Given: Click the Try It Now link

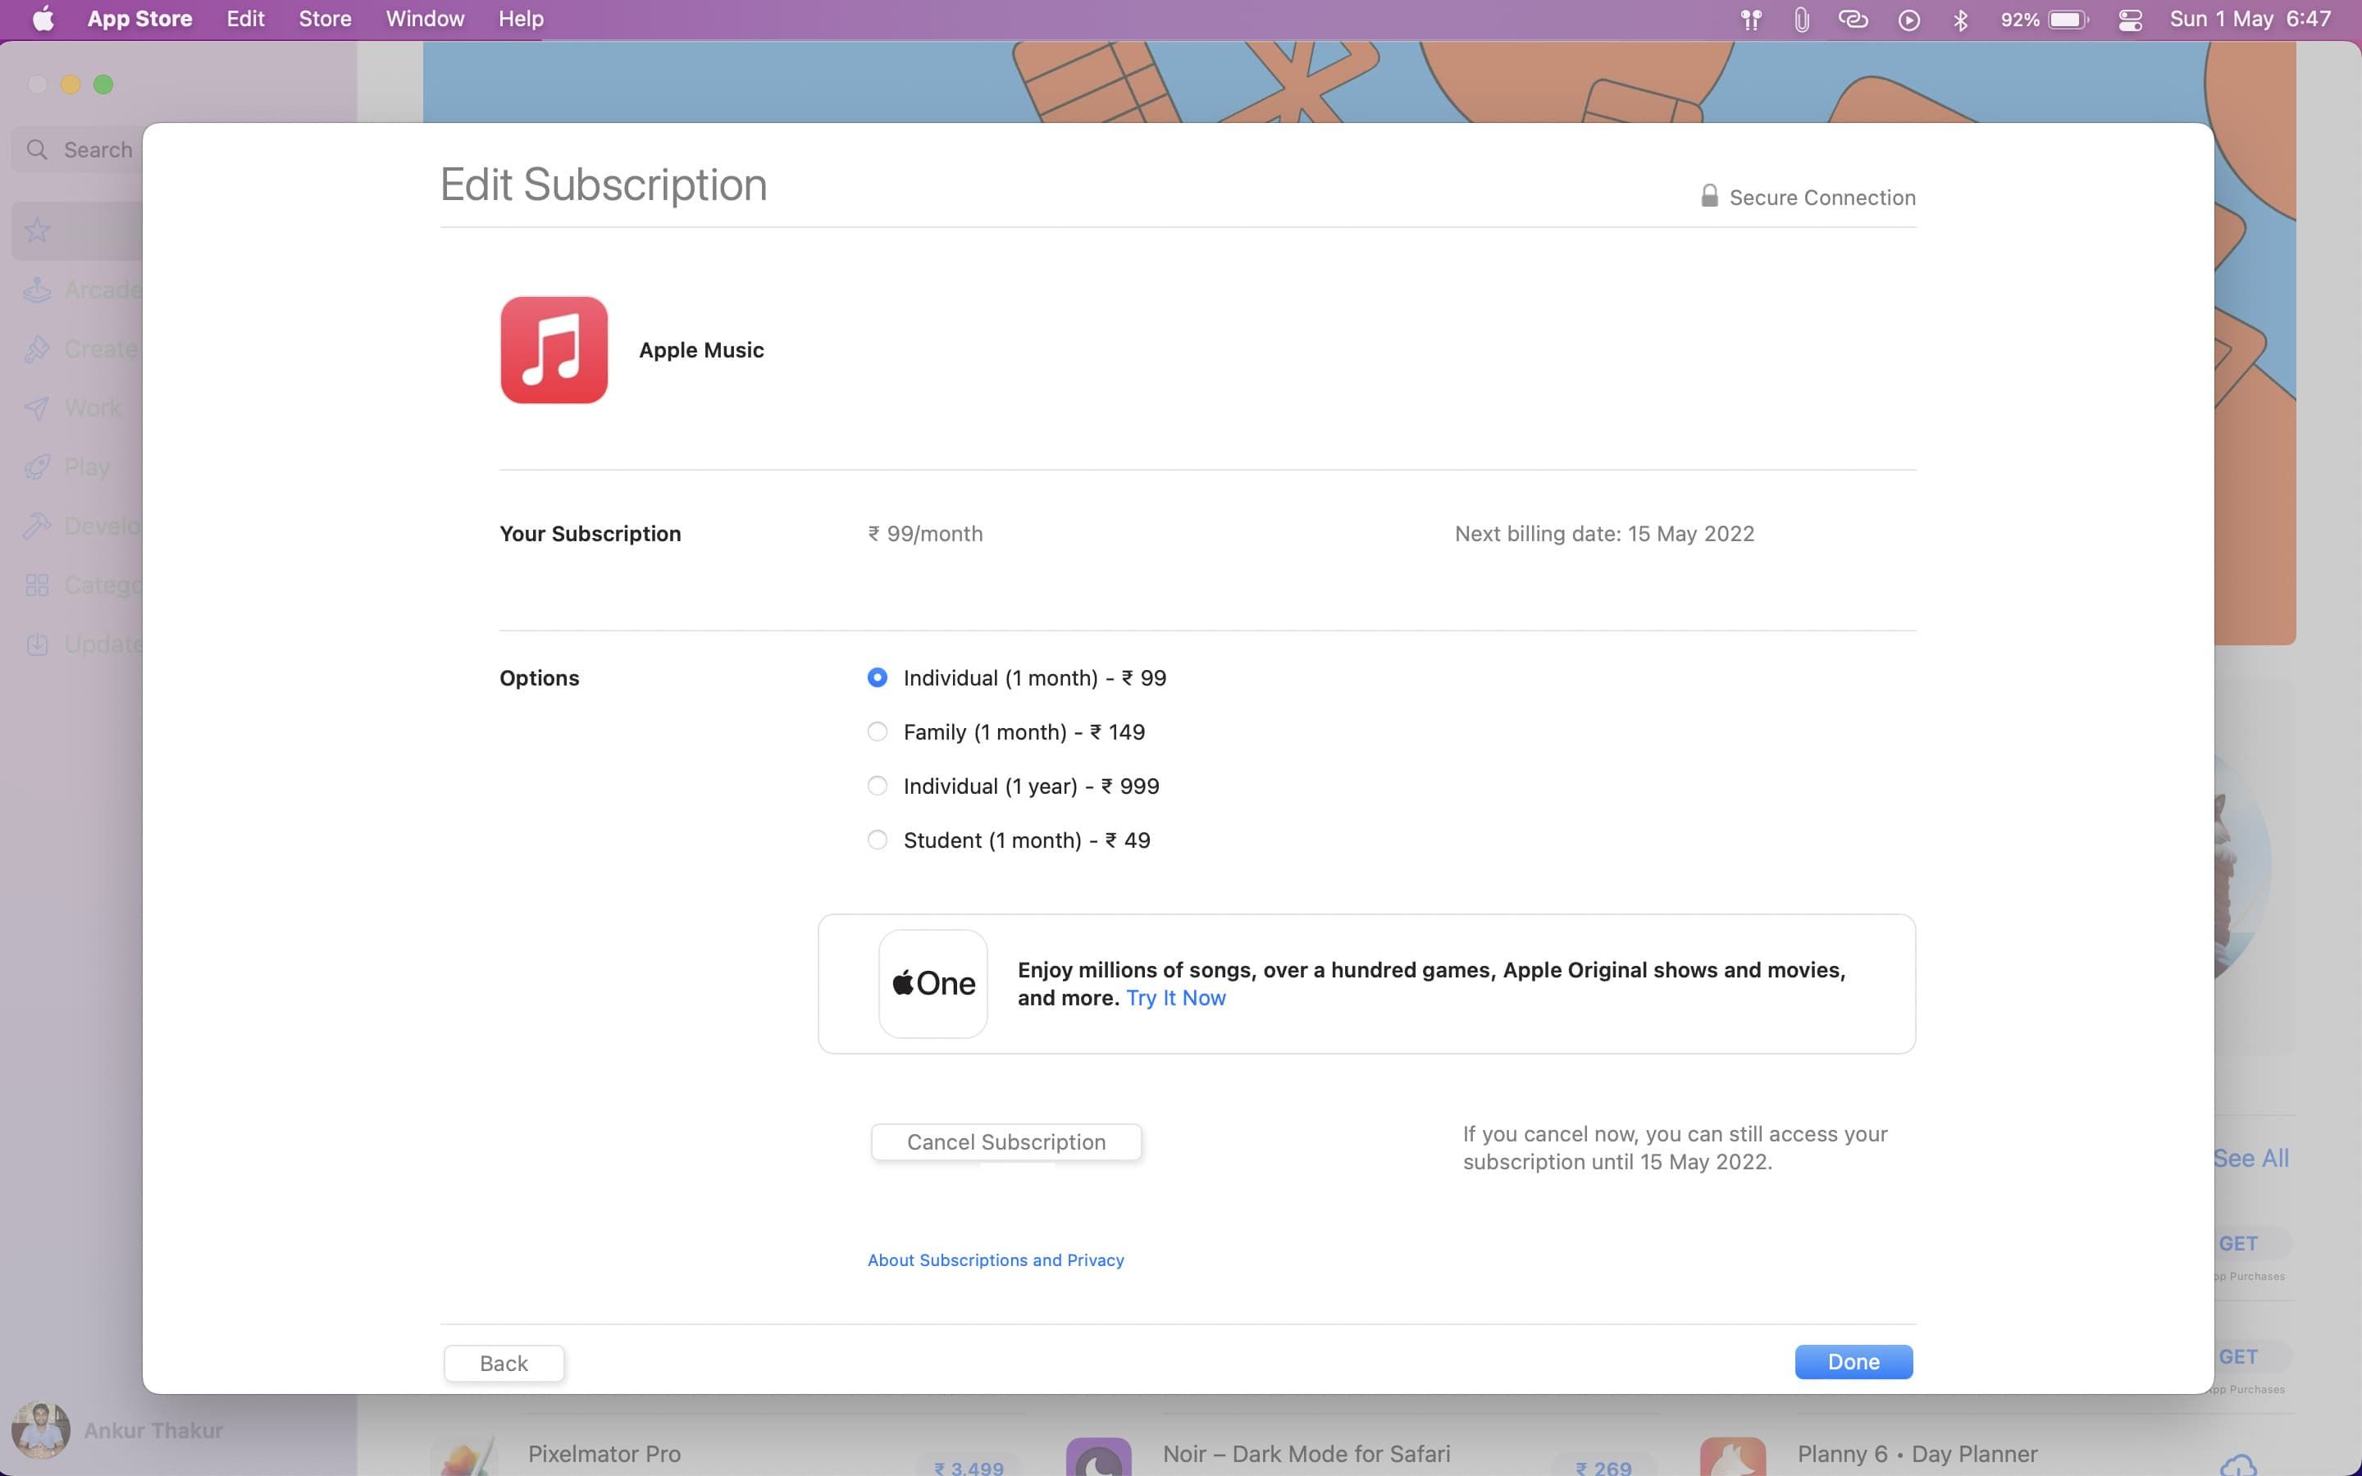Looking at the screenshot, I should [1175, 998].
